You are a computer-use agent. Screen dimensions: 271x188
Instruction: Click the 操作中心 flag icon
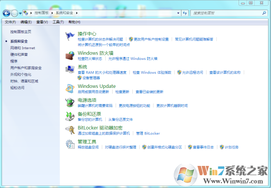(x=70, y=36)
